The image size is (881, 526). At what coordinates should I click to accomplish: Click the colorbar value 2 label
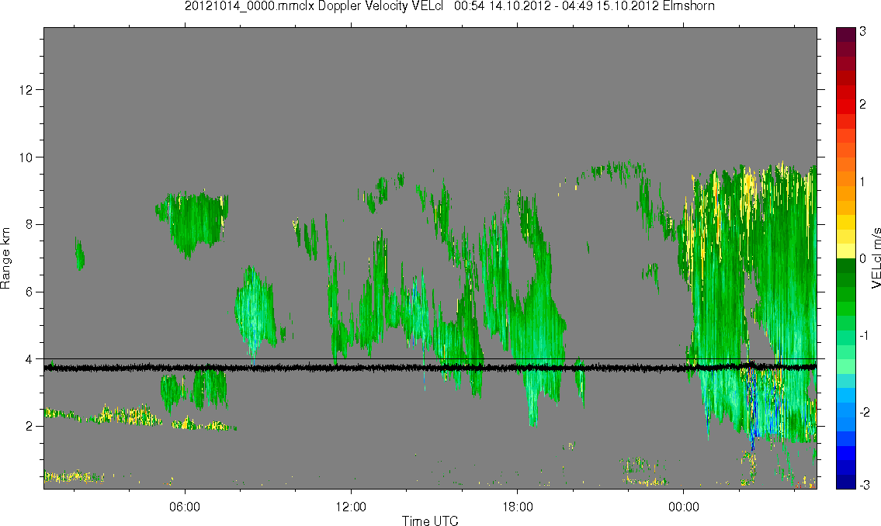tap(863, 106)
